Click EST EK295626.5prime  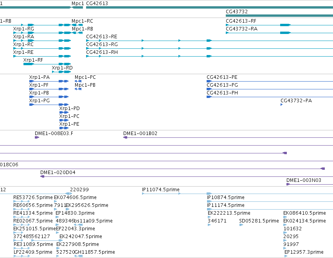click(x=87, y=205)
